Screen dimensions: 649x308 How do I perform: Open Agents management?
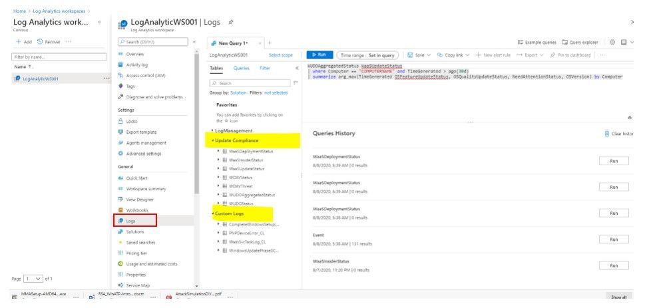pyautogui.click(x=146, y=143)
